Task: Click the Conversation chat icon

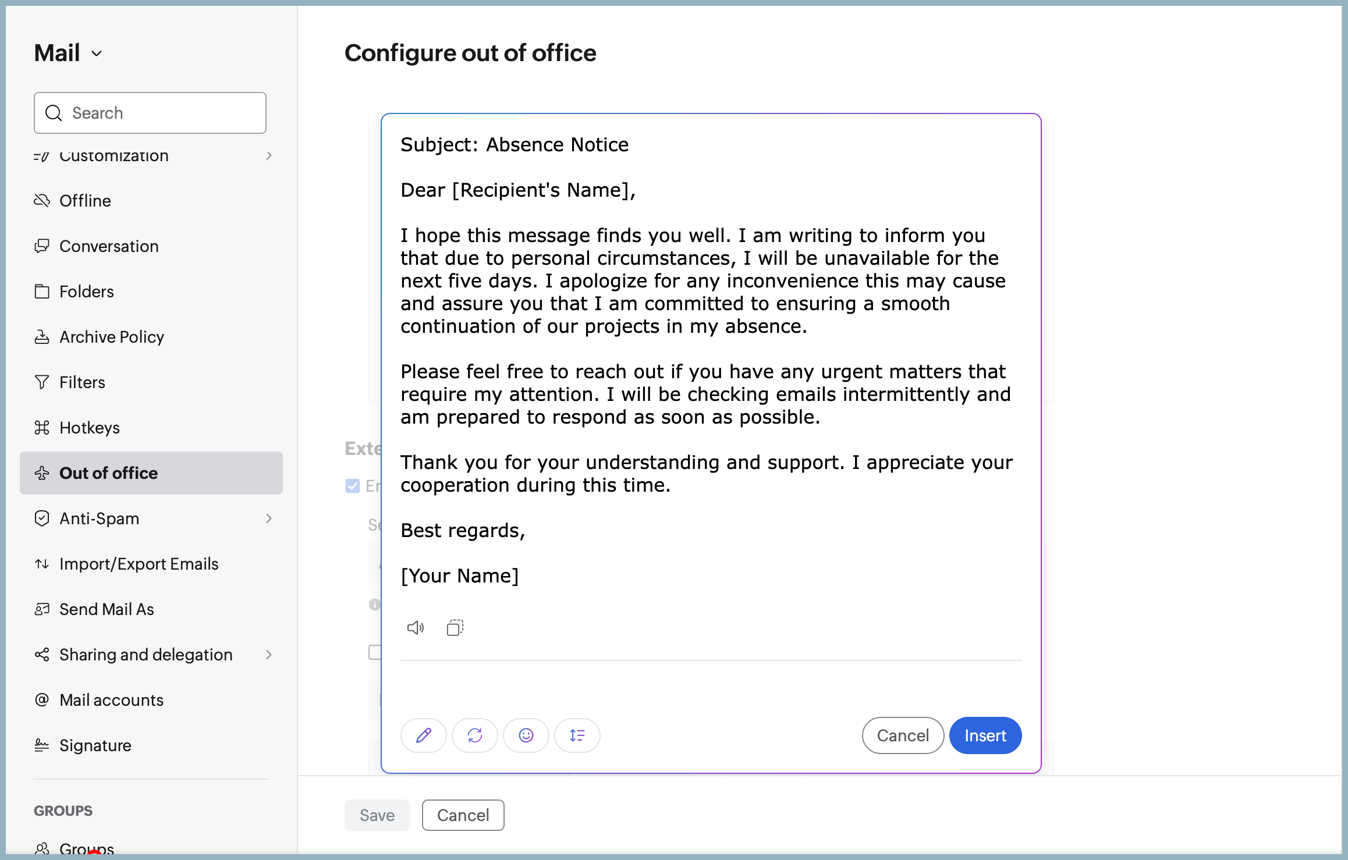Action: (x=42, y=246)
